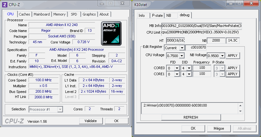The image size is (261, 137).
Task: Click the Wrmsr(c0010070) log line
Action: click(x=175, y=105)
